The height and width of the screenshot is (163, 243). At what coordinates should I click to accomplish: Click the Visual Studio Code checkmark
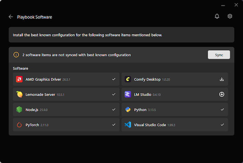(222, 125)
